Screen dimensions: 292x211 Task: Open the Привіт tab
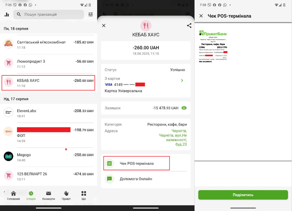(x=66, y=195)
